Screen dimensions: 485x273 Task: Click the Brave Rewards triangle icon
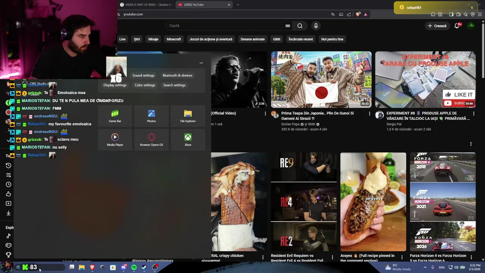[365, 14]
